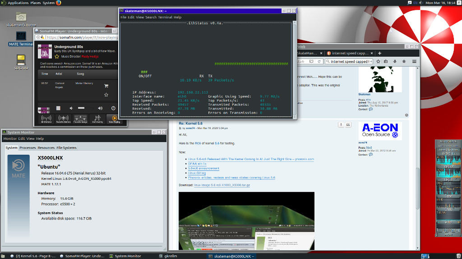Toggle favorite star for Underground 80s station
Viewport: 462px width, 259px height.
(57, 56)
